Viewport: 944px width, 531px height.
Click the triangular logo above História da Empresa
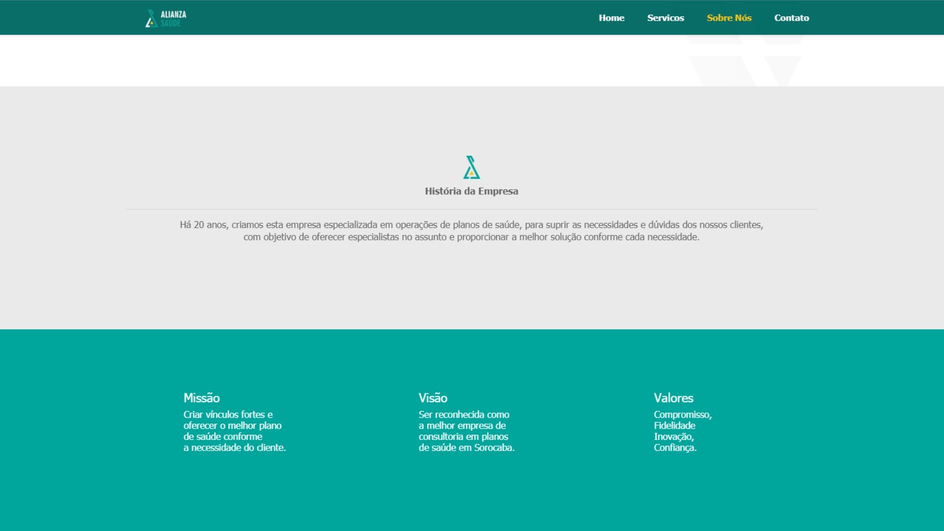472,168
